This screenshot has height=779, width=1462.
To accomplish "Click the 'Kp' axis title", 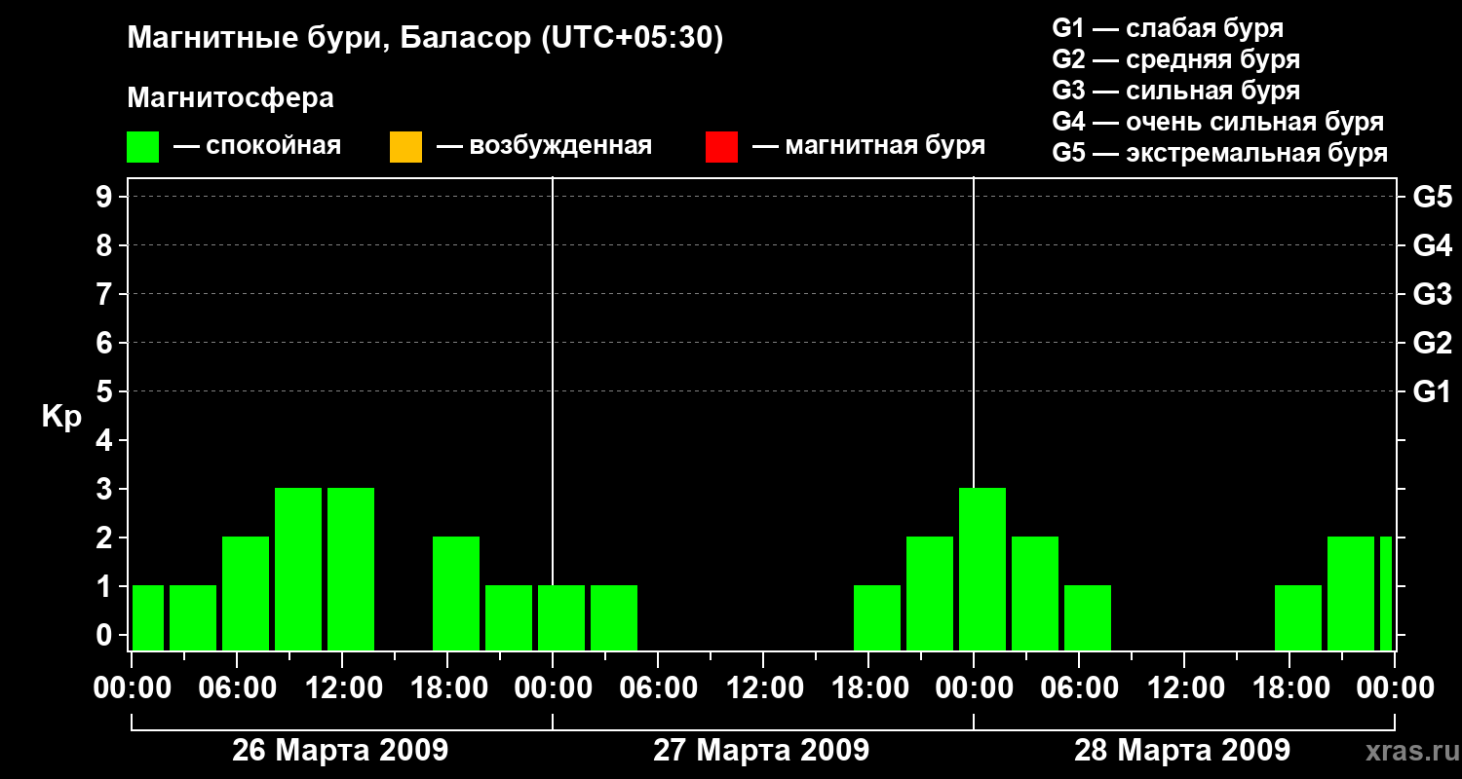I will point(61,416).
